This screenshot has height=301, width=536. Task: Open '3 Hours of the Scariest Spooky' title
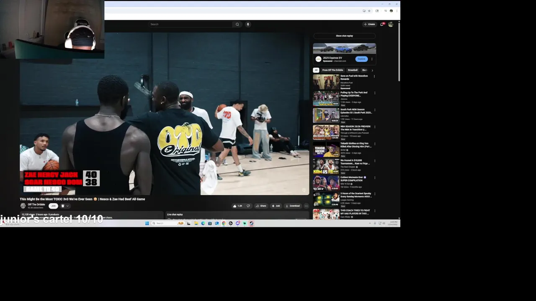point(356,195)
